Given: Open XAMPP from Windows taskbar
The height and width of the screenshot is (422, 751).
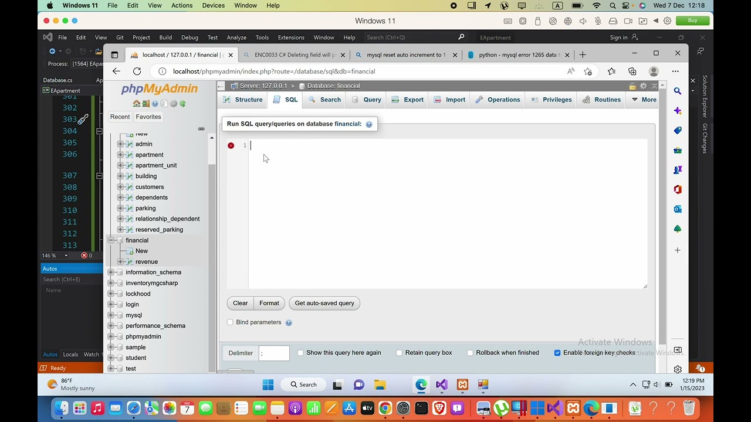Looking at the screenshot, I should [462, 385].
